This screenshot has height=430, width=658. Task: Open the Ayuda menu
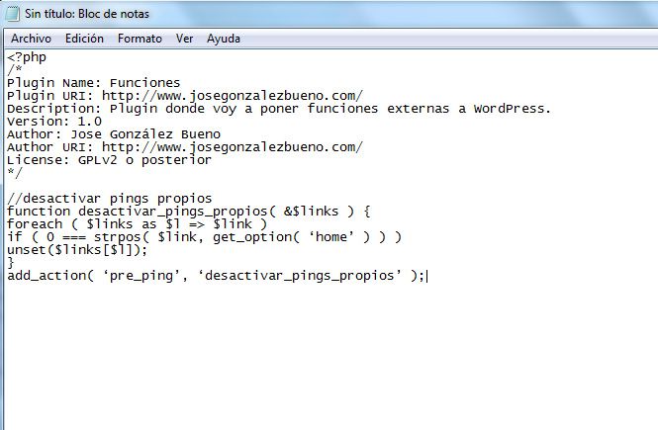[224, 39]
